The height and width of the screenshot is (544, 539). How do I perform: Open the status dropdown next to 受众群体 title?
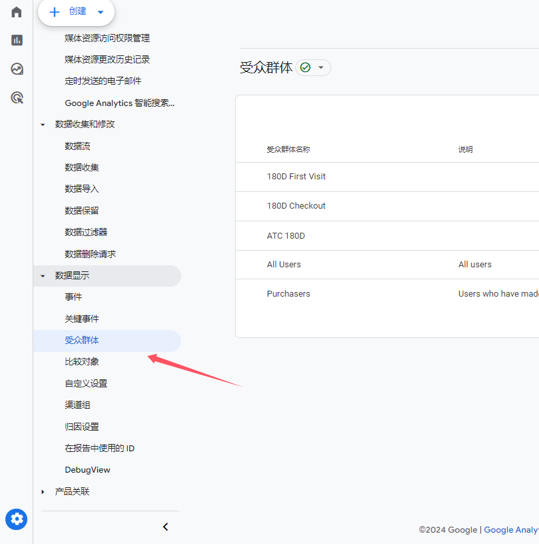click(321, 67)
